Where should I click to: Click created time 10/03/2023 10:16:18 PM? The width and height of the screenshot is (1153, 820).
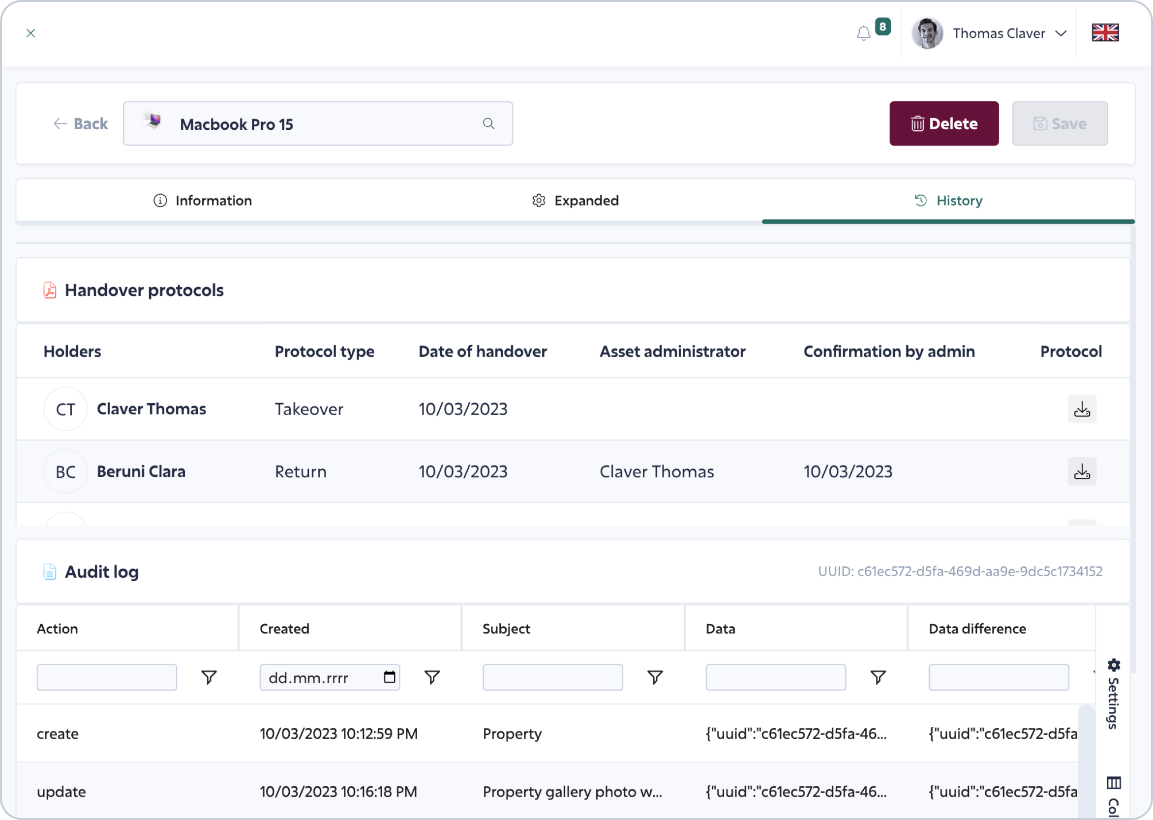click(x=338, y=791)
